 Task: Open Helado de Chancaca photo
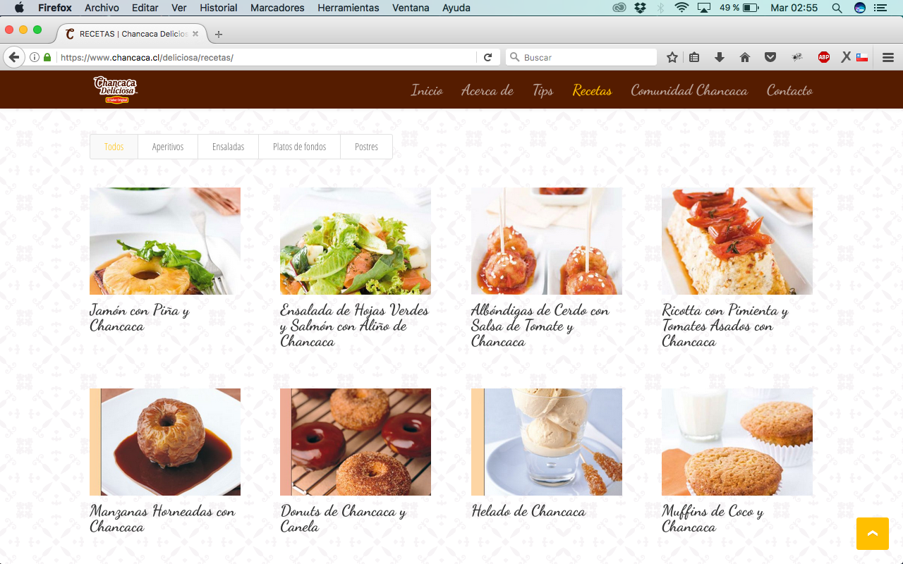547,442
